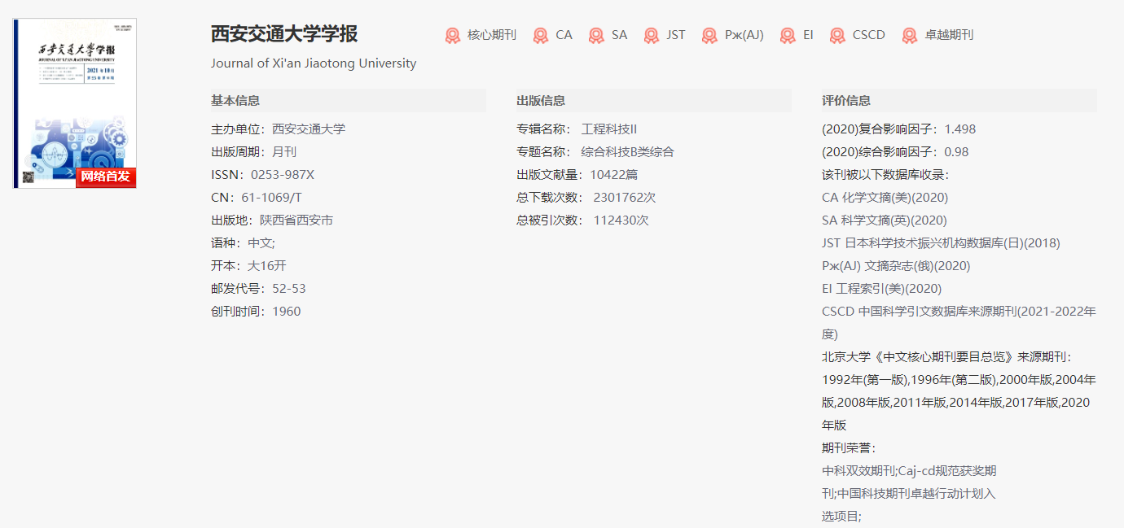Screen dimensions: 1124x528
Task: Click the award icon beside JST
Action: point(652,35)
